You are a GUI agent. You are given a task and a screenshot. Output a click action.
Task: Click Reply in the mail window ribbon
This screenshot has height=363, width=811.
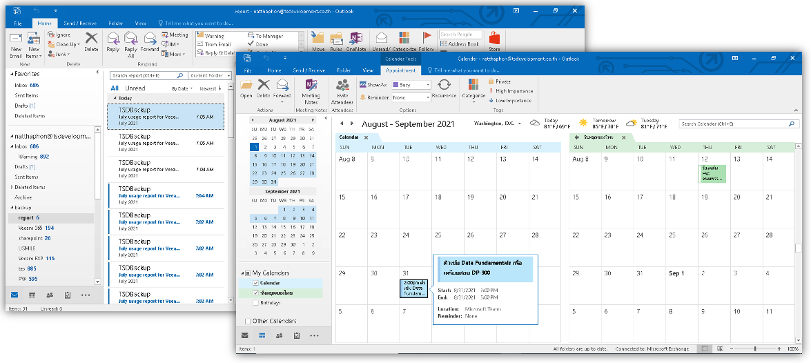coord(113,42)
